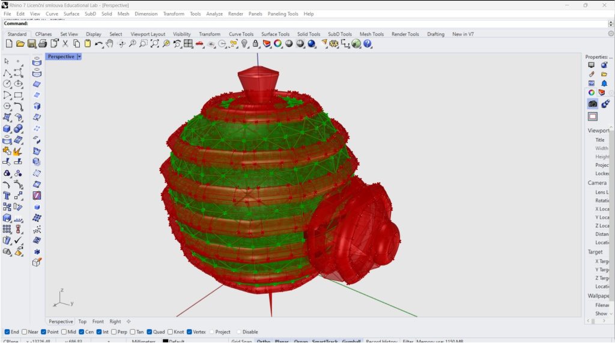
Task: Open the color wheel material icon in Properties
Action: 592,93
